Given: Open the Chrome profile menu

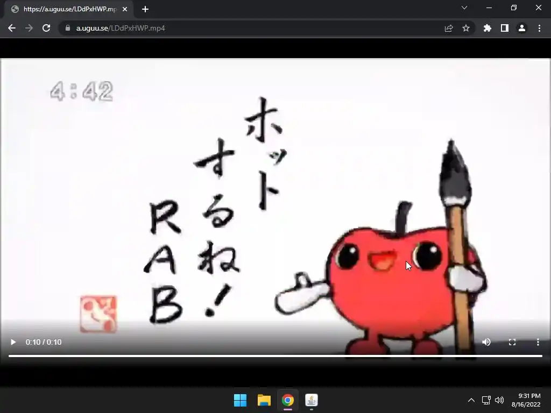Looking at the screenshot, I should [522, 28].
